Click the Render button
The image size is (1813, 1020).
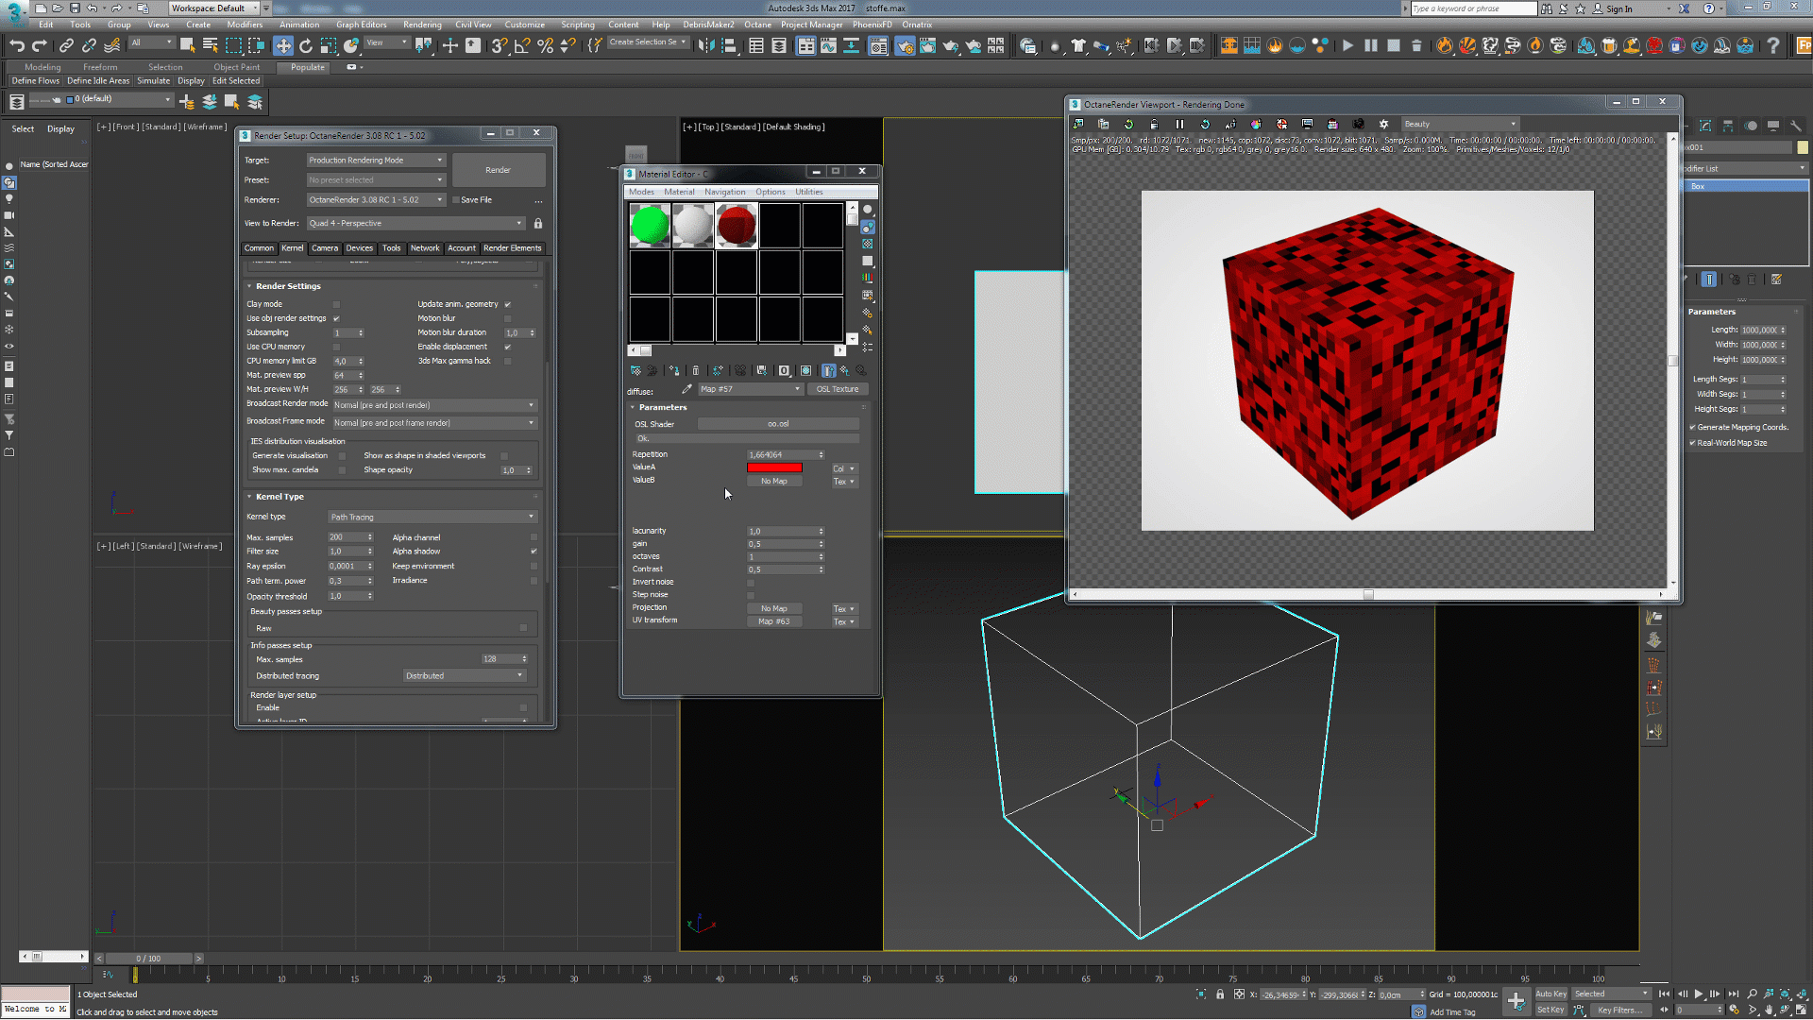point(498,170)
